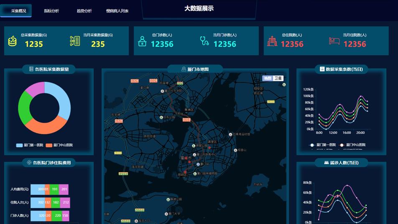
Task: Click the 各医院门诊住院费用 panel title
Action: [52, 163]
